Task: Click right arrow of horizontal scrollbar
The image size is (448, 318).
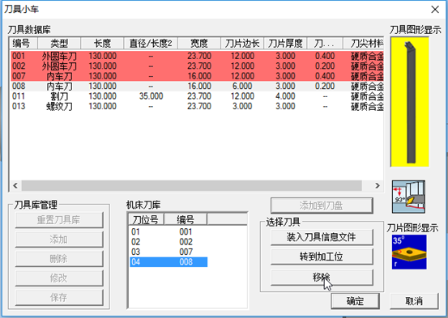Action: (378, 185)
